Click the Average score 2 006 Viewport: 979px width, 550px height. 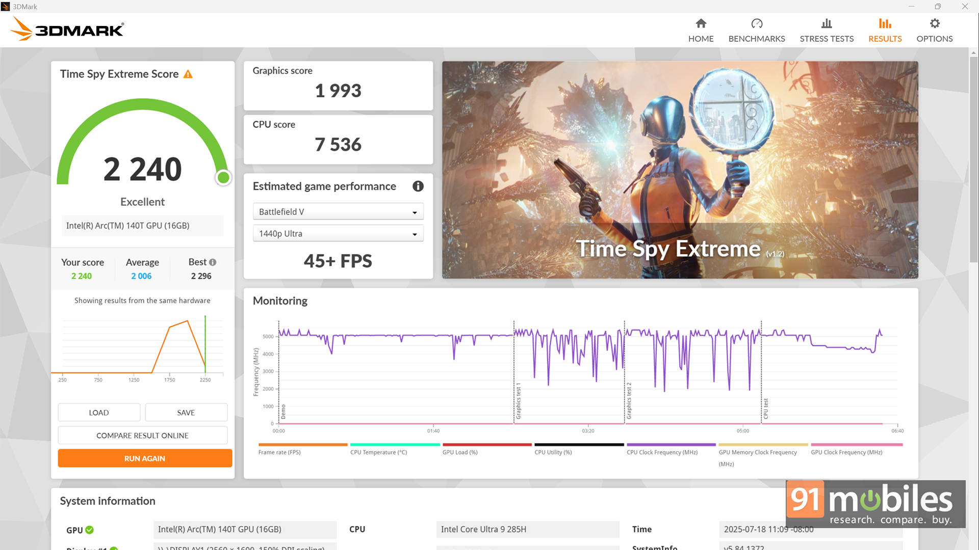pyautogui.click(x=141, y=276)
